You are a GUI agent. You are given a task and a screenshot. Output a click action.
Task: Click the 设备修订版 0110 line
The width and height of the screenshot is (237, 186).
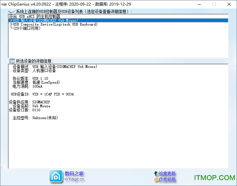click(x=25, y=110)
